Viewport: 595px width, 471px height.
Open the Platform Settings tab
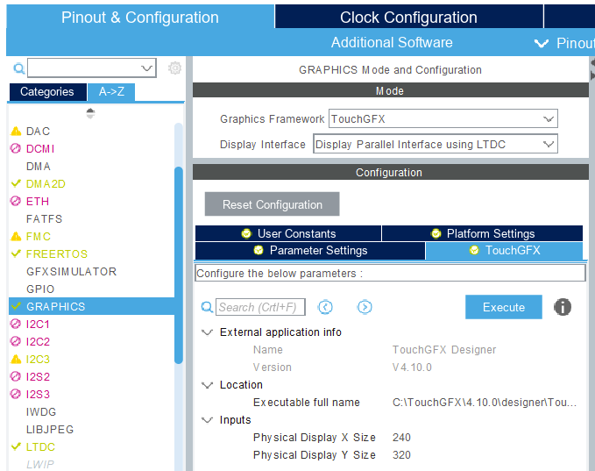pos(482,233)
